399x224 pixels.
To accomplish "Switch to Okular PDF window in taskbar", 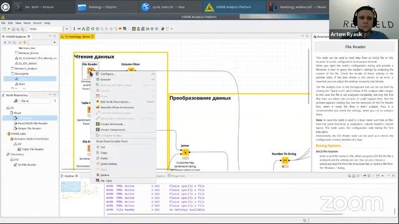I will pos(298,7).
